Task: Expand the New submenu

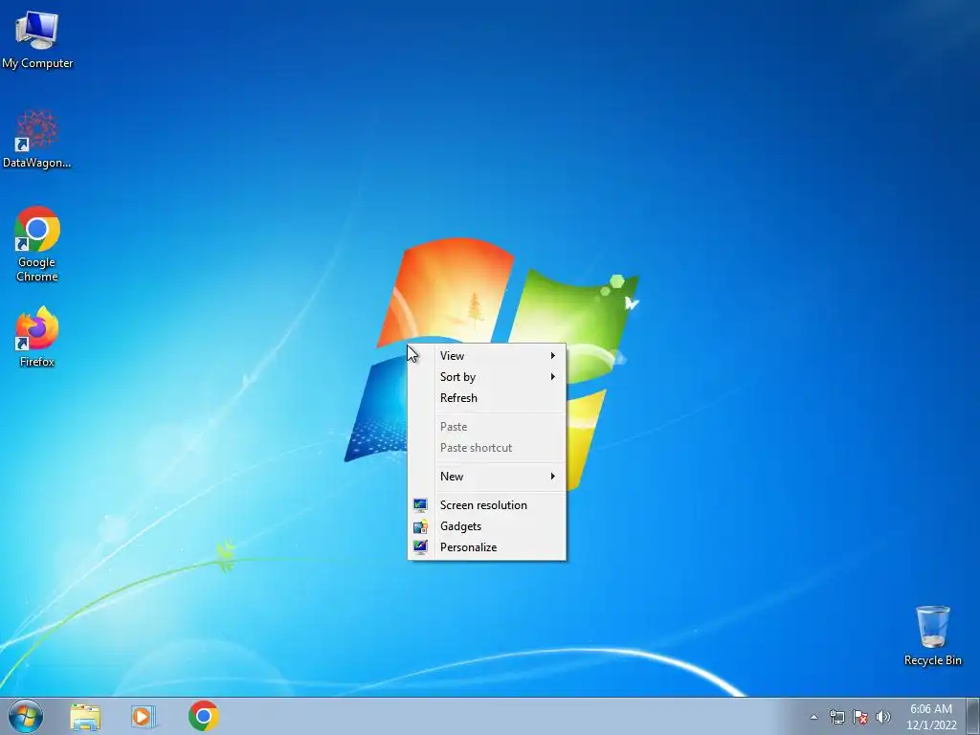Action: coord(487,477)
